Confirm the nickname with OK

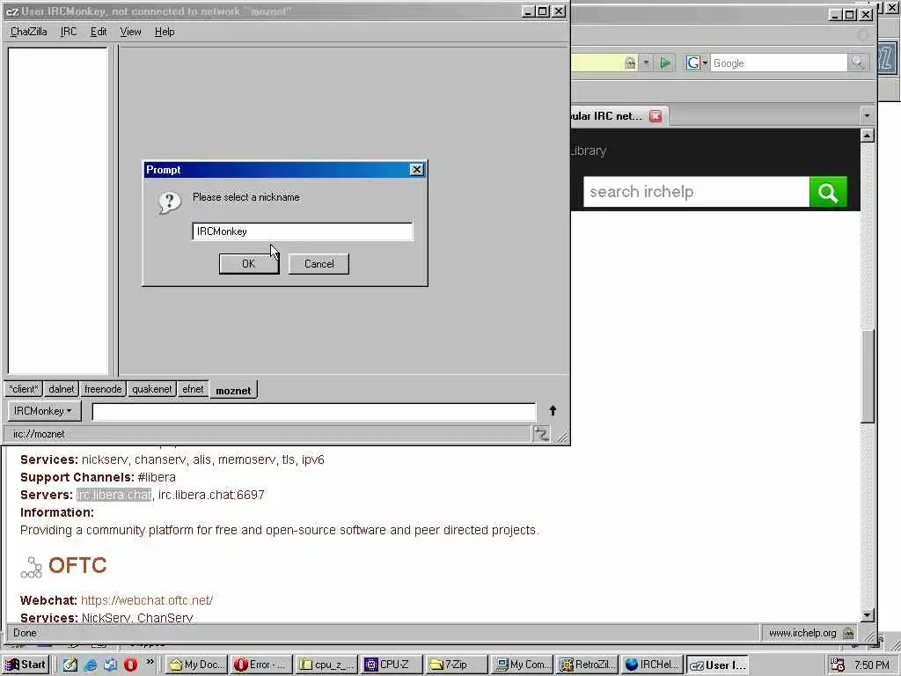[x=249, y=264]
